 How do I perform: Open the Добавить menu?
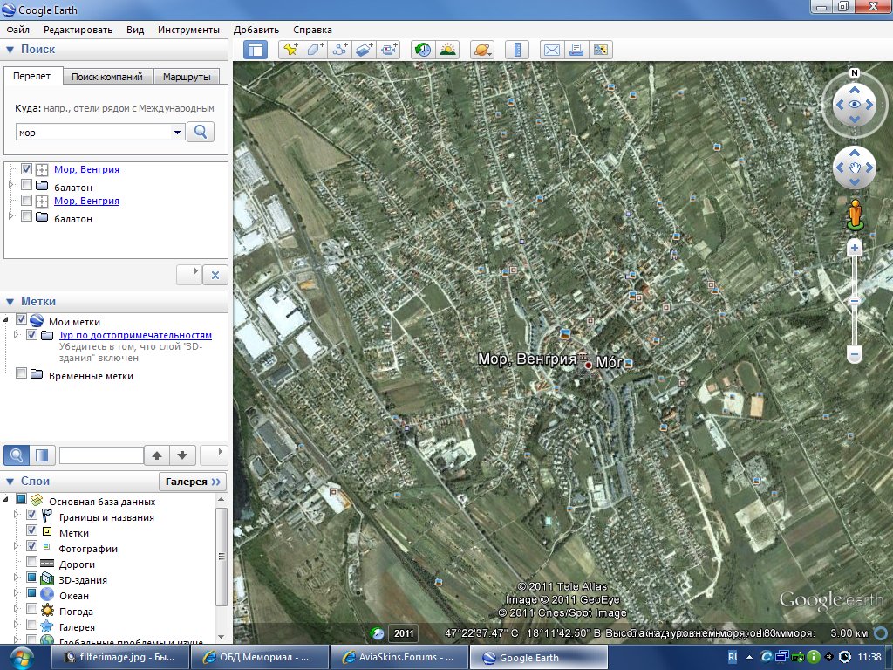(x=256, y=30)
